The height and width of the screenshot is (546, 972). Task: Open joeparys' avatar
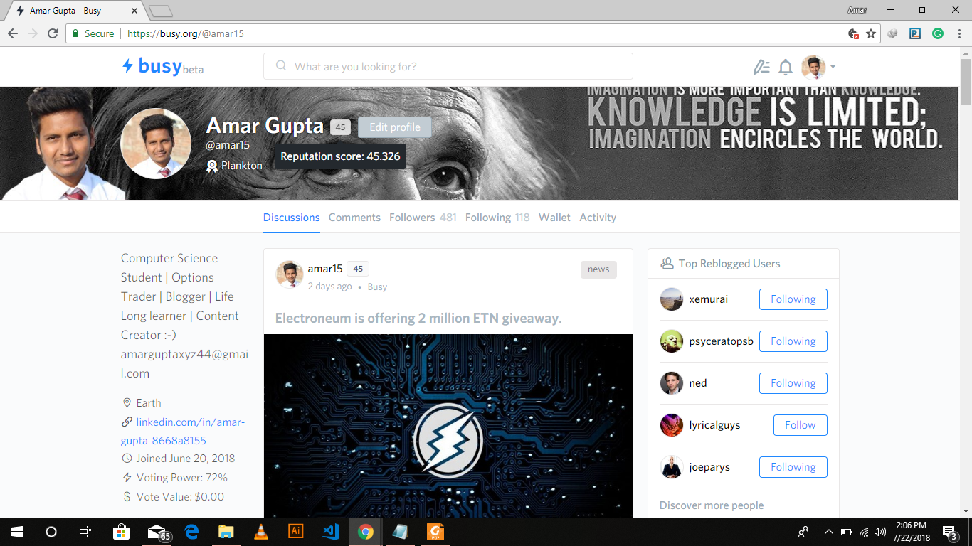(672, 467)
